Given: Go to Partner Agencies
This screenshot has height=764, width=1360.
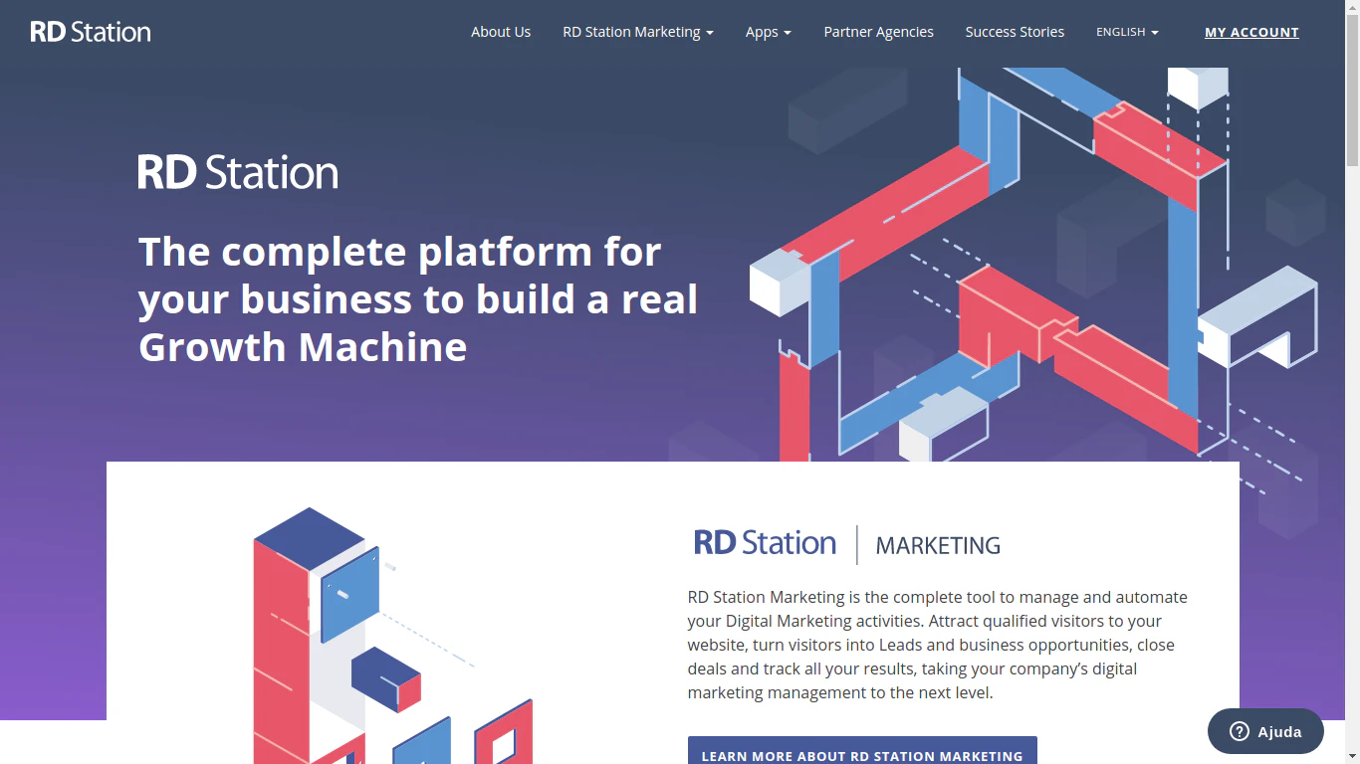Looking at the screenshot, I should click(x=878, y=32).
